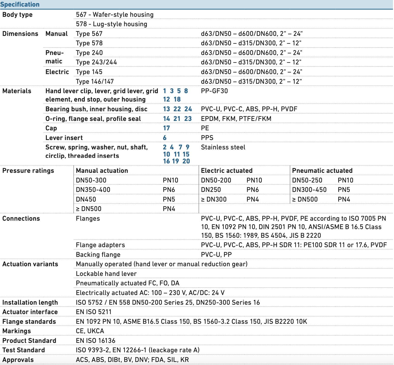Click the 'Cap' material label
This screenshot has width=394, height=365.
click(x=51, y=128)
